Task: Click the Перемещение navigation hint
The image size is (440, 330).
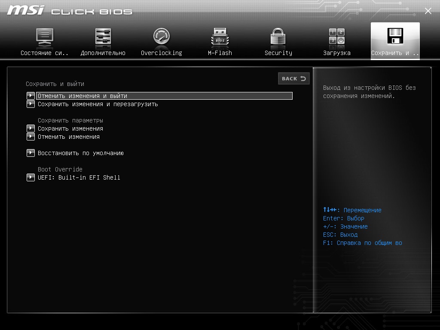Action: [352, 210]
